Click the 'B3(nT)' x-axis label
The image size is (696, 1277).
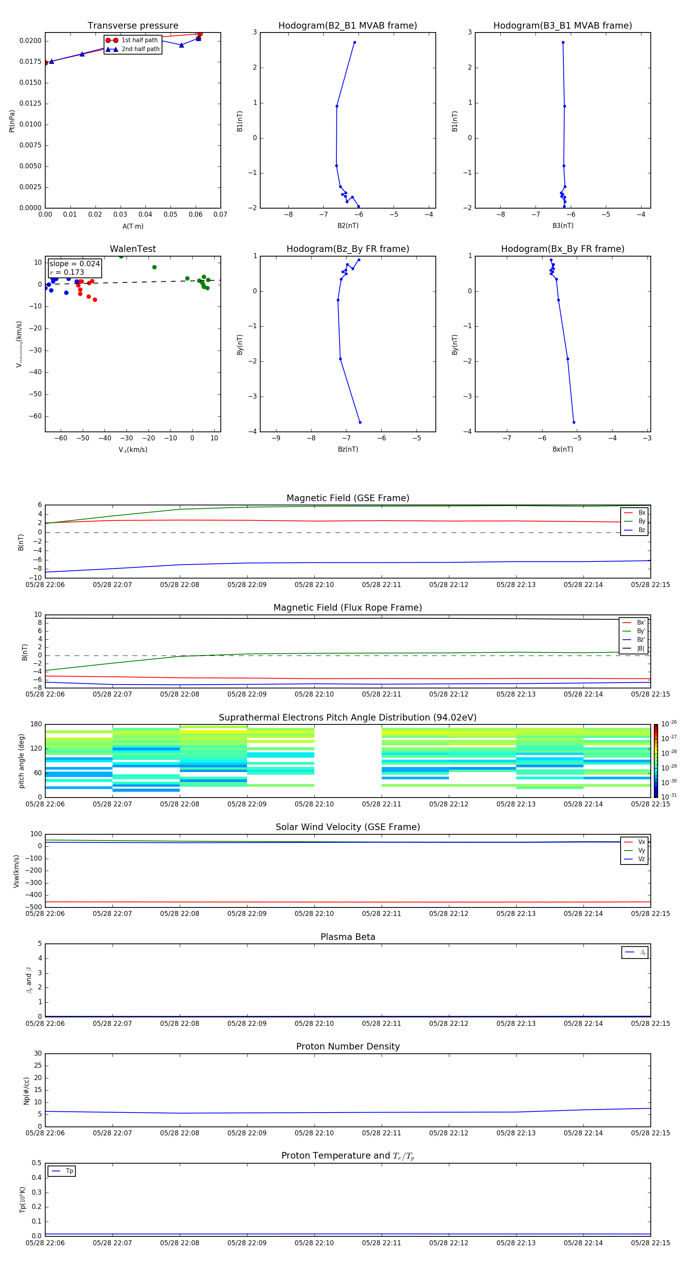[x=563, y=226]
